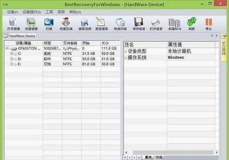Click the 开始 column header
229x160 pixels.
91,43
